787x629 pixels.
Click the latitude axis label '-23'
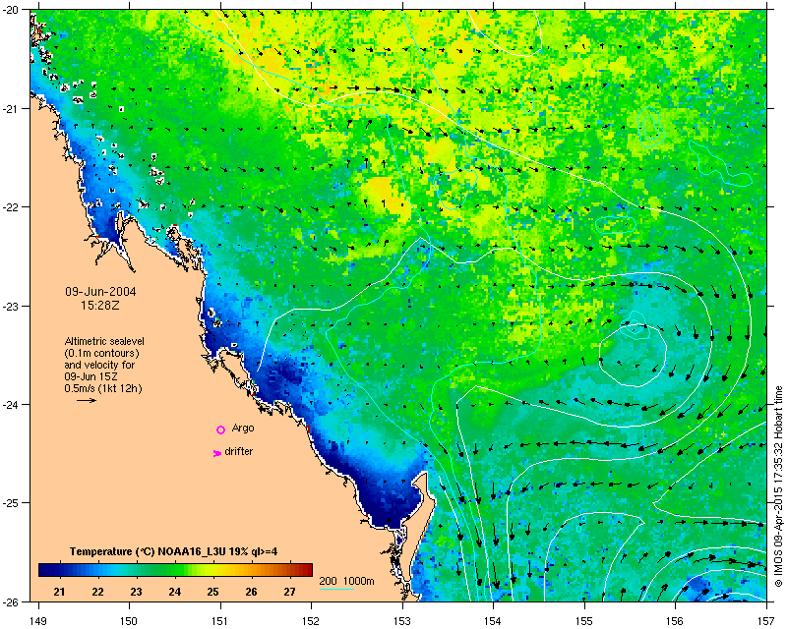pyautogui.click(x=11, y=306)
